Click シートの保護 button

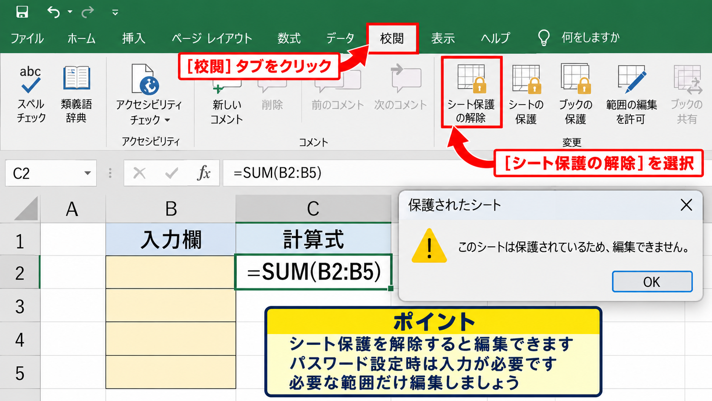click(x=526, y=95)
